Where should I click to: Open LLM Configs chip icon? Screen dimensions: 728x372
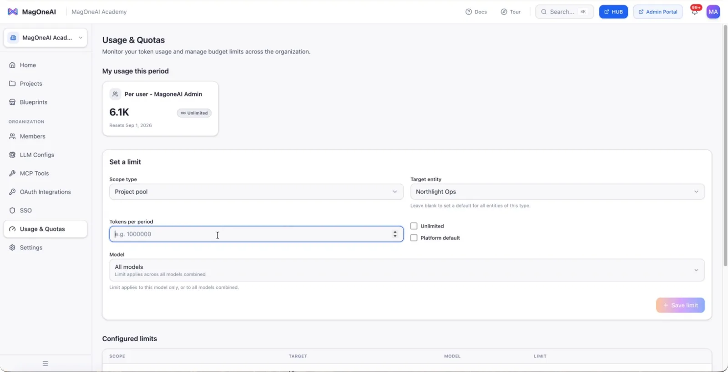pos(12,155)
